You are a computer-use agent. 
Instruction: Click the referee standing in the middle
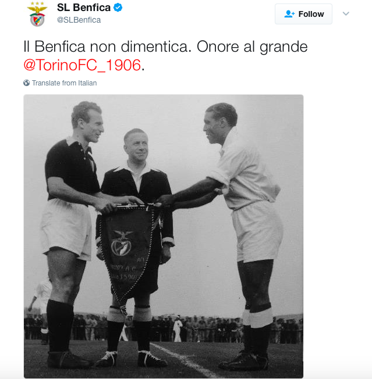[x=136, y=246]
